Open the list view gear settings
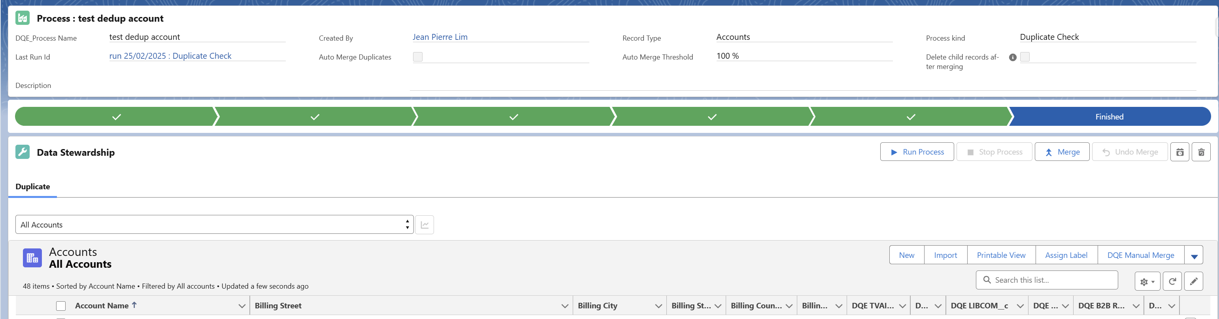Image resolution: width=1219 pixels, height=319 pixels. coord(1147,282)
